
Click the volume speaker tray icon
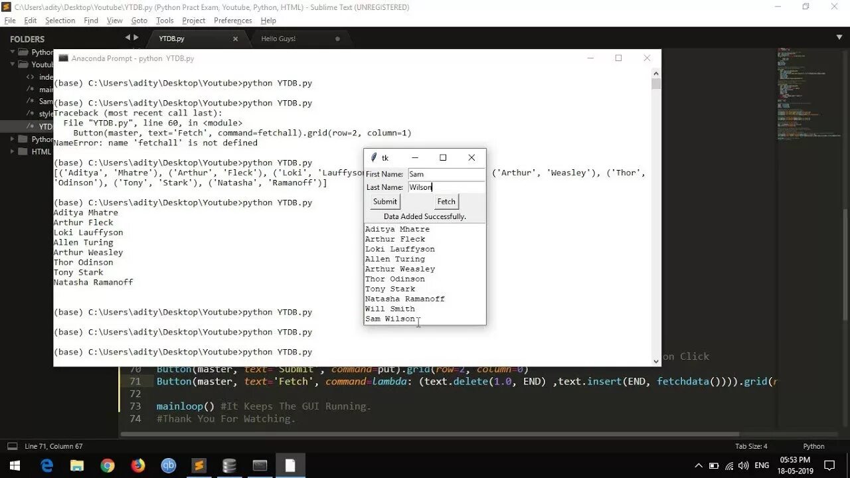pos(744,466)
